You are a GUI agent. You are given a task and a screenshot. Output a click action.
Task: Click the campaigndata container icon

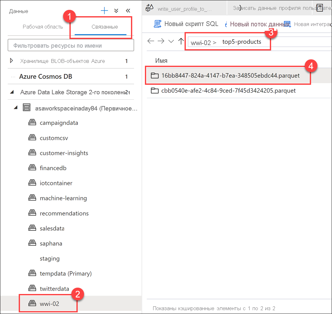pyautogui.click(x=32, y=122)
